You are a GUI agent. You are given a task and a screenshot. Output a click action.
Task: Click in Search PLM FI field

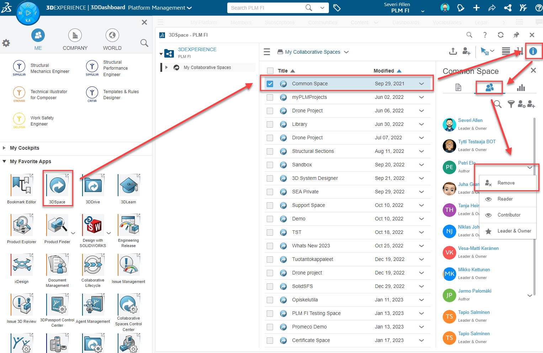coord(267,8)
